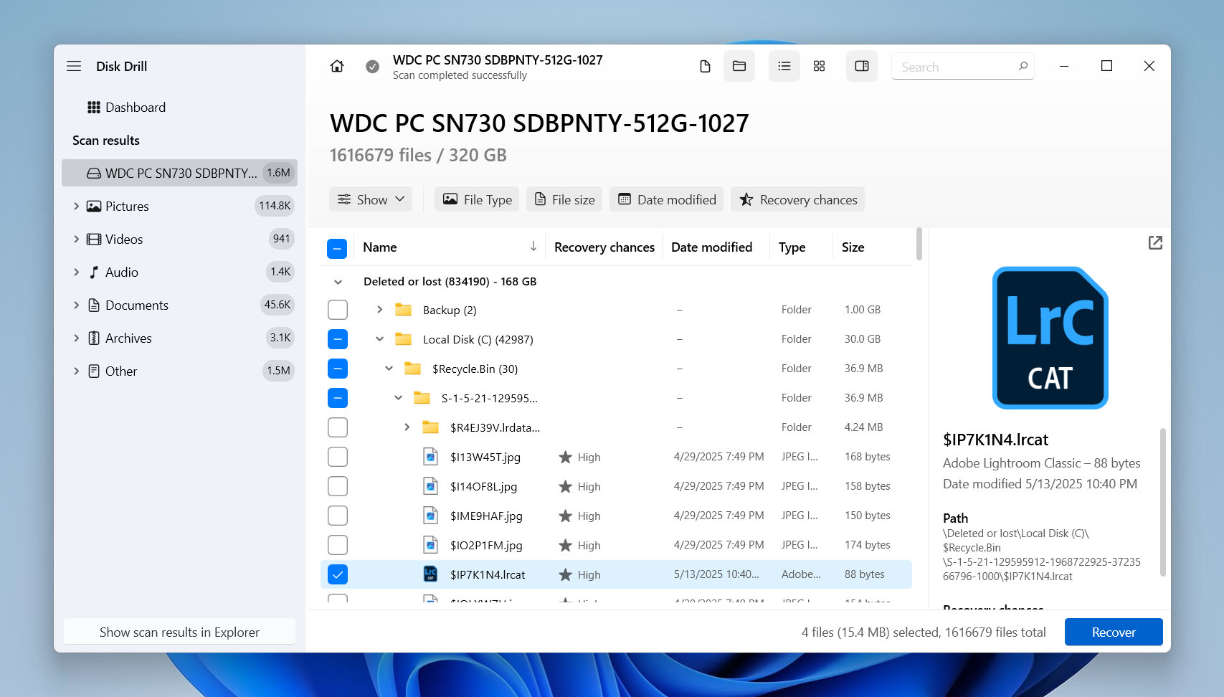
Task: Open the Archives results category
Action: [x=179, y=338]
